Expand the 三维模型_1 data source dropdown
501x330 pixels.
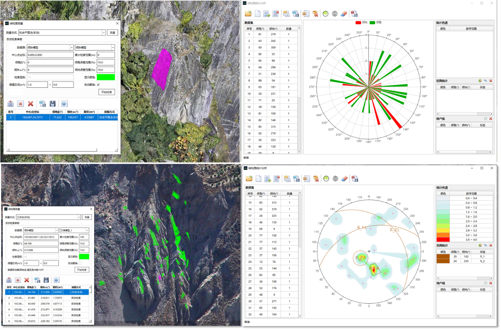coord(87,230)
